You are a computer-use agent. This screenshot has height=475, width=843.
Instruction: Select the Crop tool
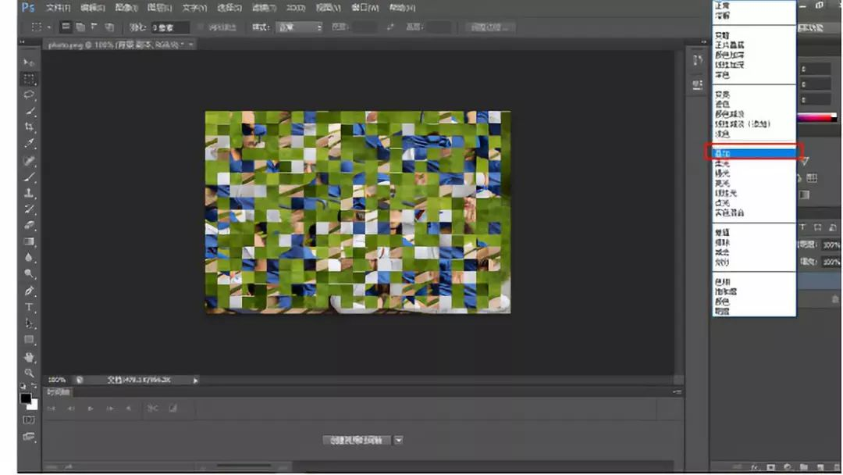click(29, 127)
